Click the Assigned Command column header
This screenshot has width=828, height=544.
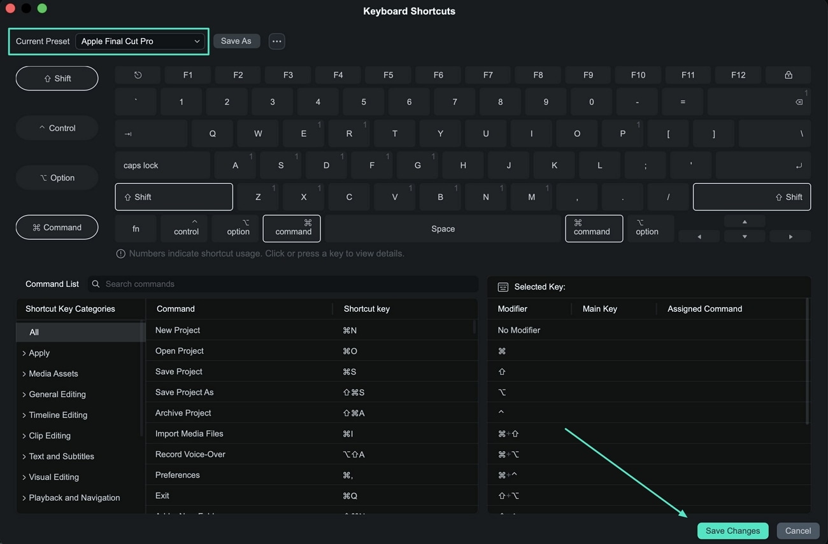coord(704,309)
